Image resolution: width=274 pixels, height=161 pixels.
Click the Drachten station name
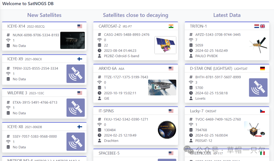(111, 141)
